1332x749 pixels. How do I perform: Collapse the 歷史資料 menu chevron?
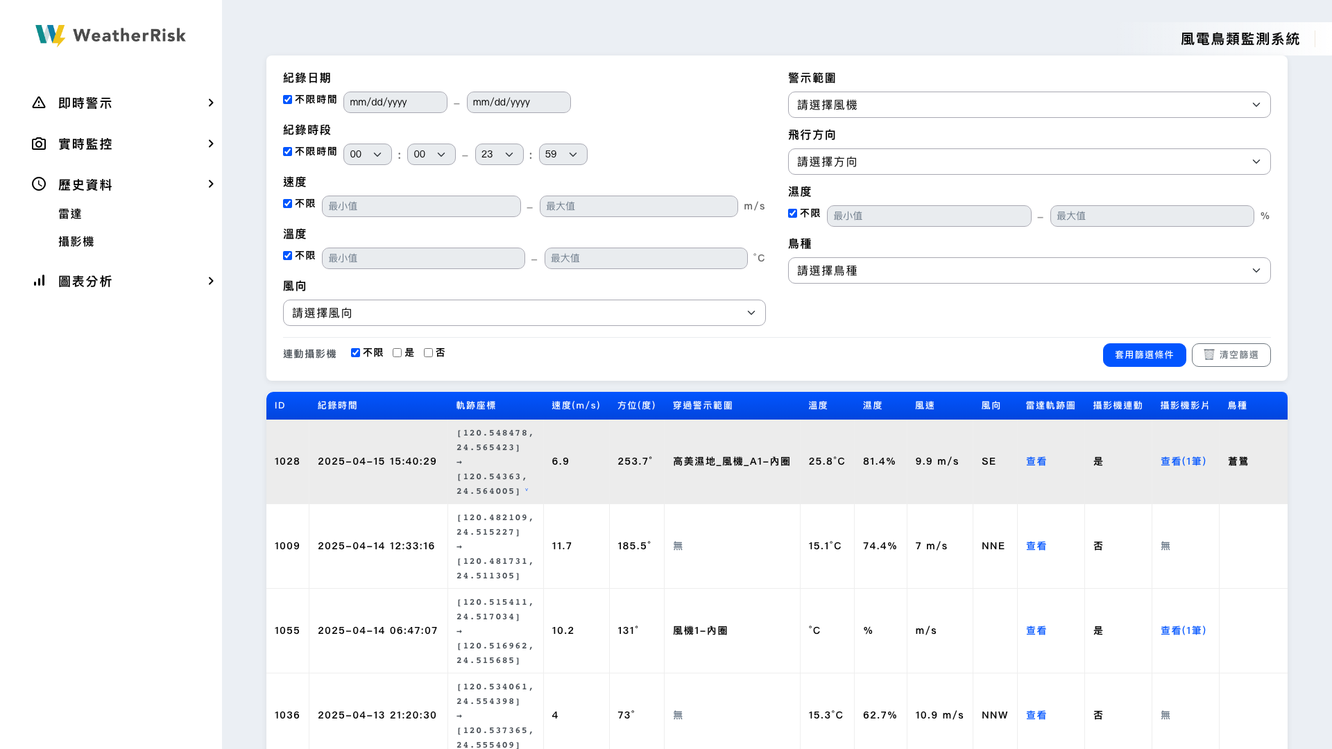211,184
